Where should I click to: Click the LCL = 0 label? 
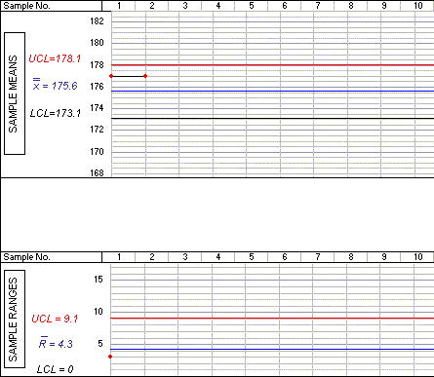(55, 369)
